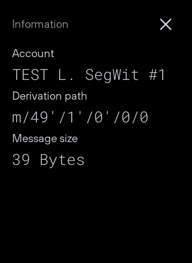Viewport: 192px width, 263px height.
Task: Click the L. initial in account name
Action: click(66, 75)
